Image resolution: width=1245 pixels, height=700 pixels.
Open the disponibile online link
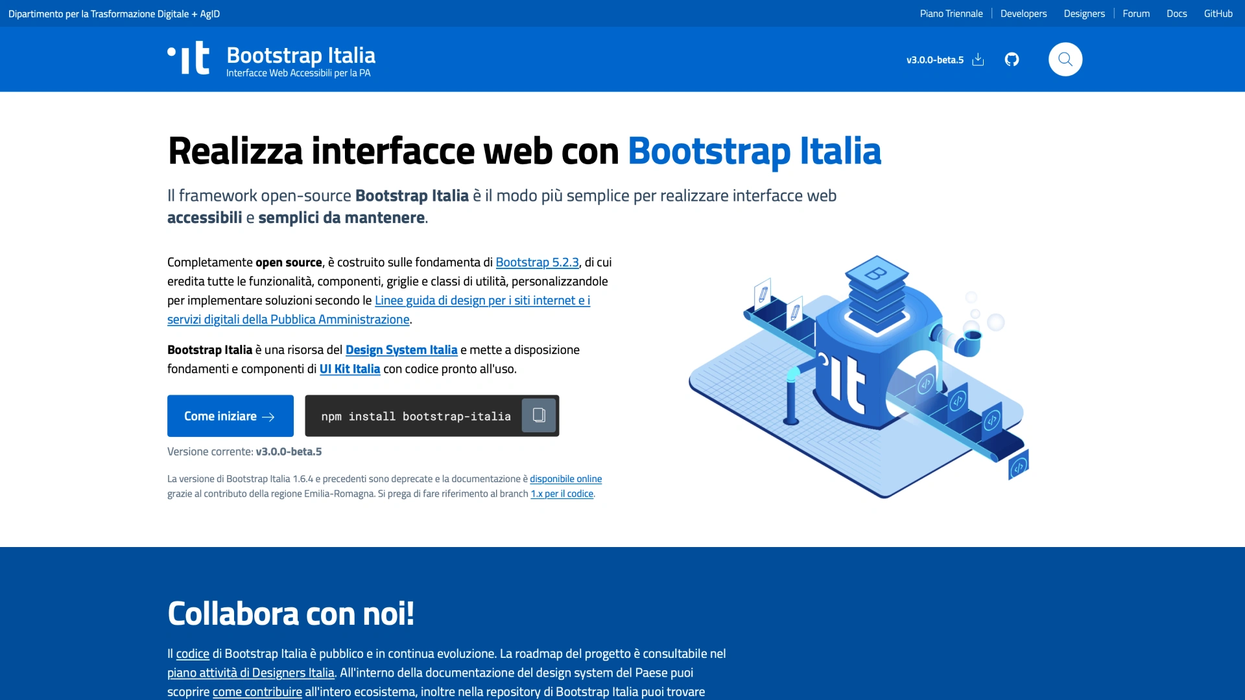(x=565, y=479)
